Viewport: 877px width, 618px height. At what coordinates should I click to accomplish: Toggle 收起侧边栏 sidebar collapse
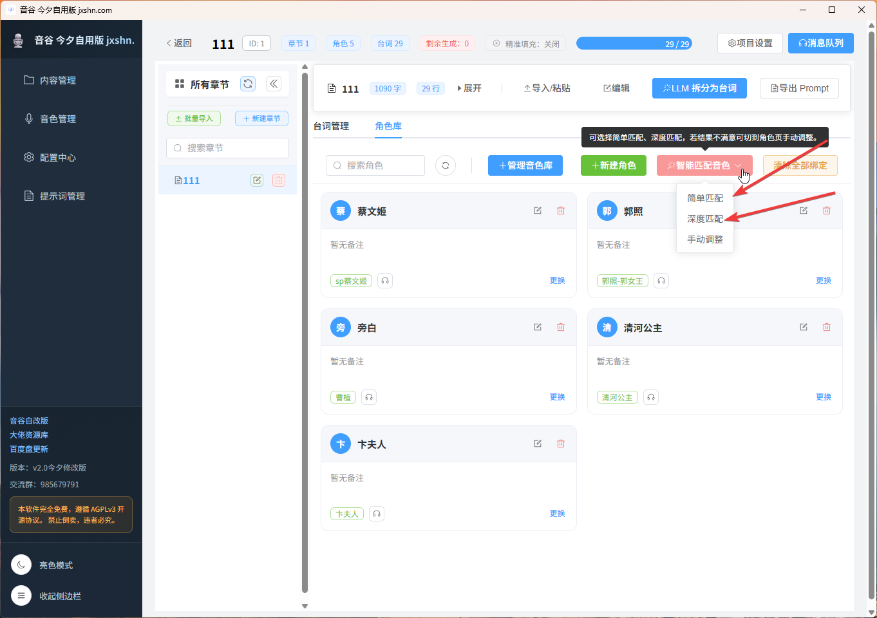click(x=21, y=596)
